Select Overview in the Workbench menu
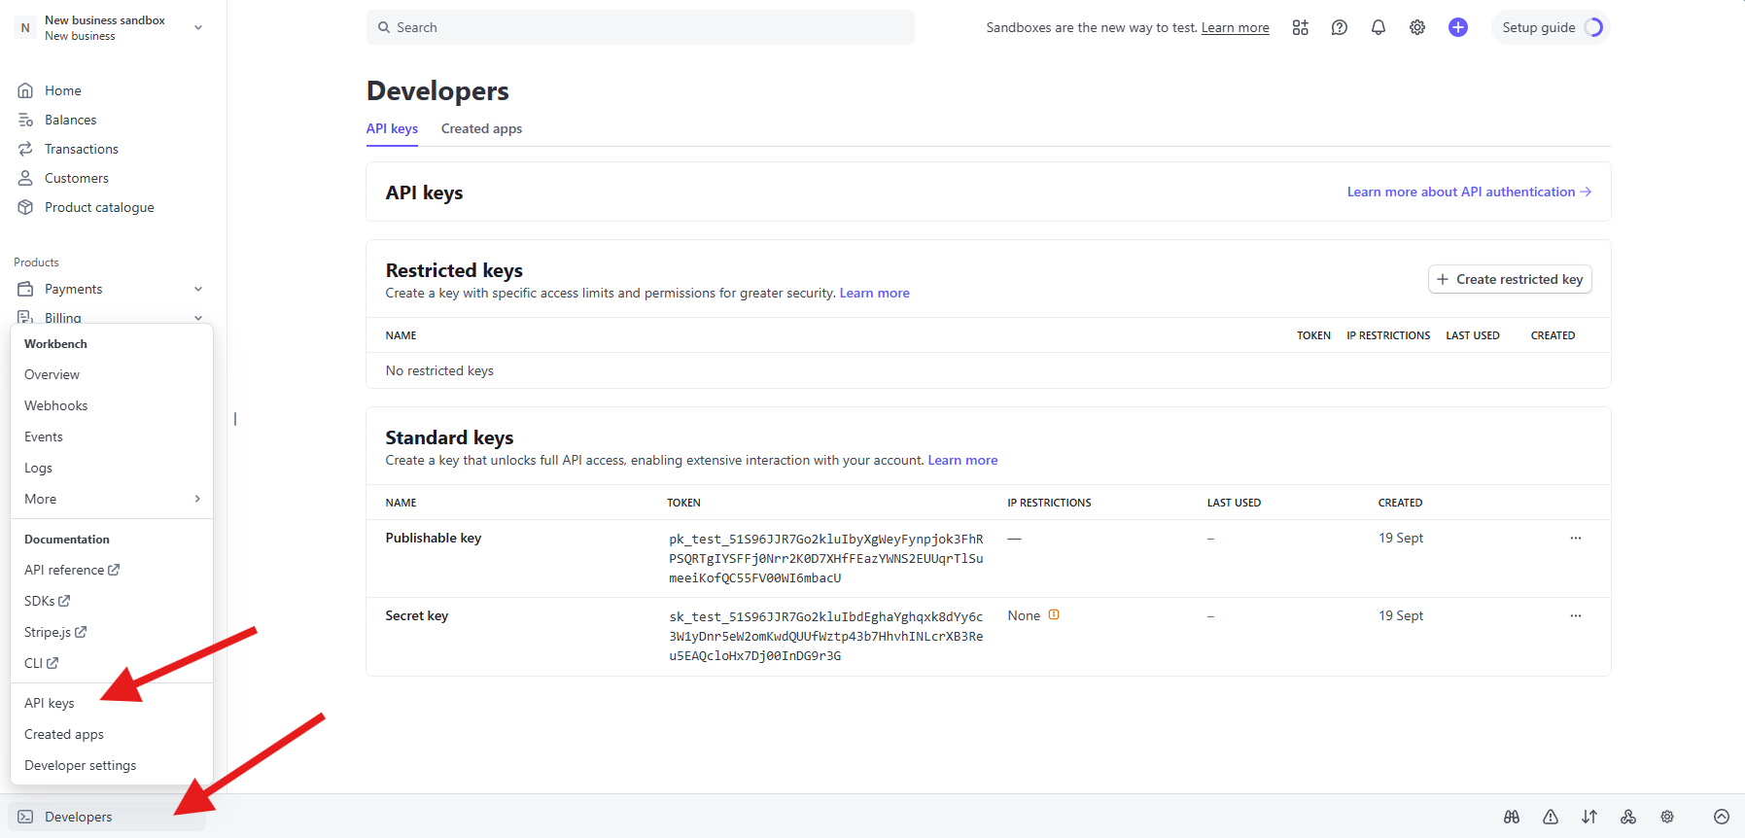Viewport: 1745px width, 838px height. 52,374
